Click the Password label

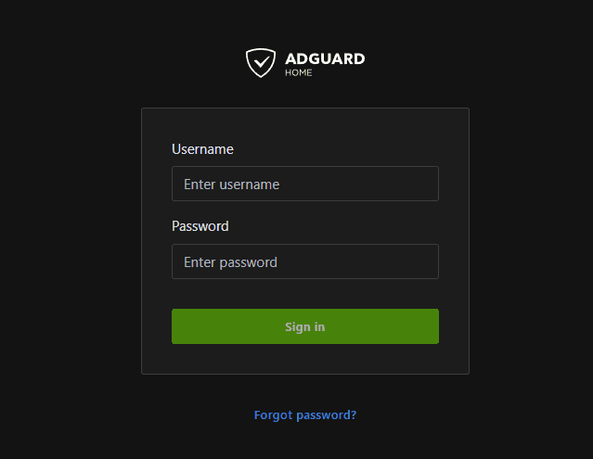click(x=200, y=225)
